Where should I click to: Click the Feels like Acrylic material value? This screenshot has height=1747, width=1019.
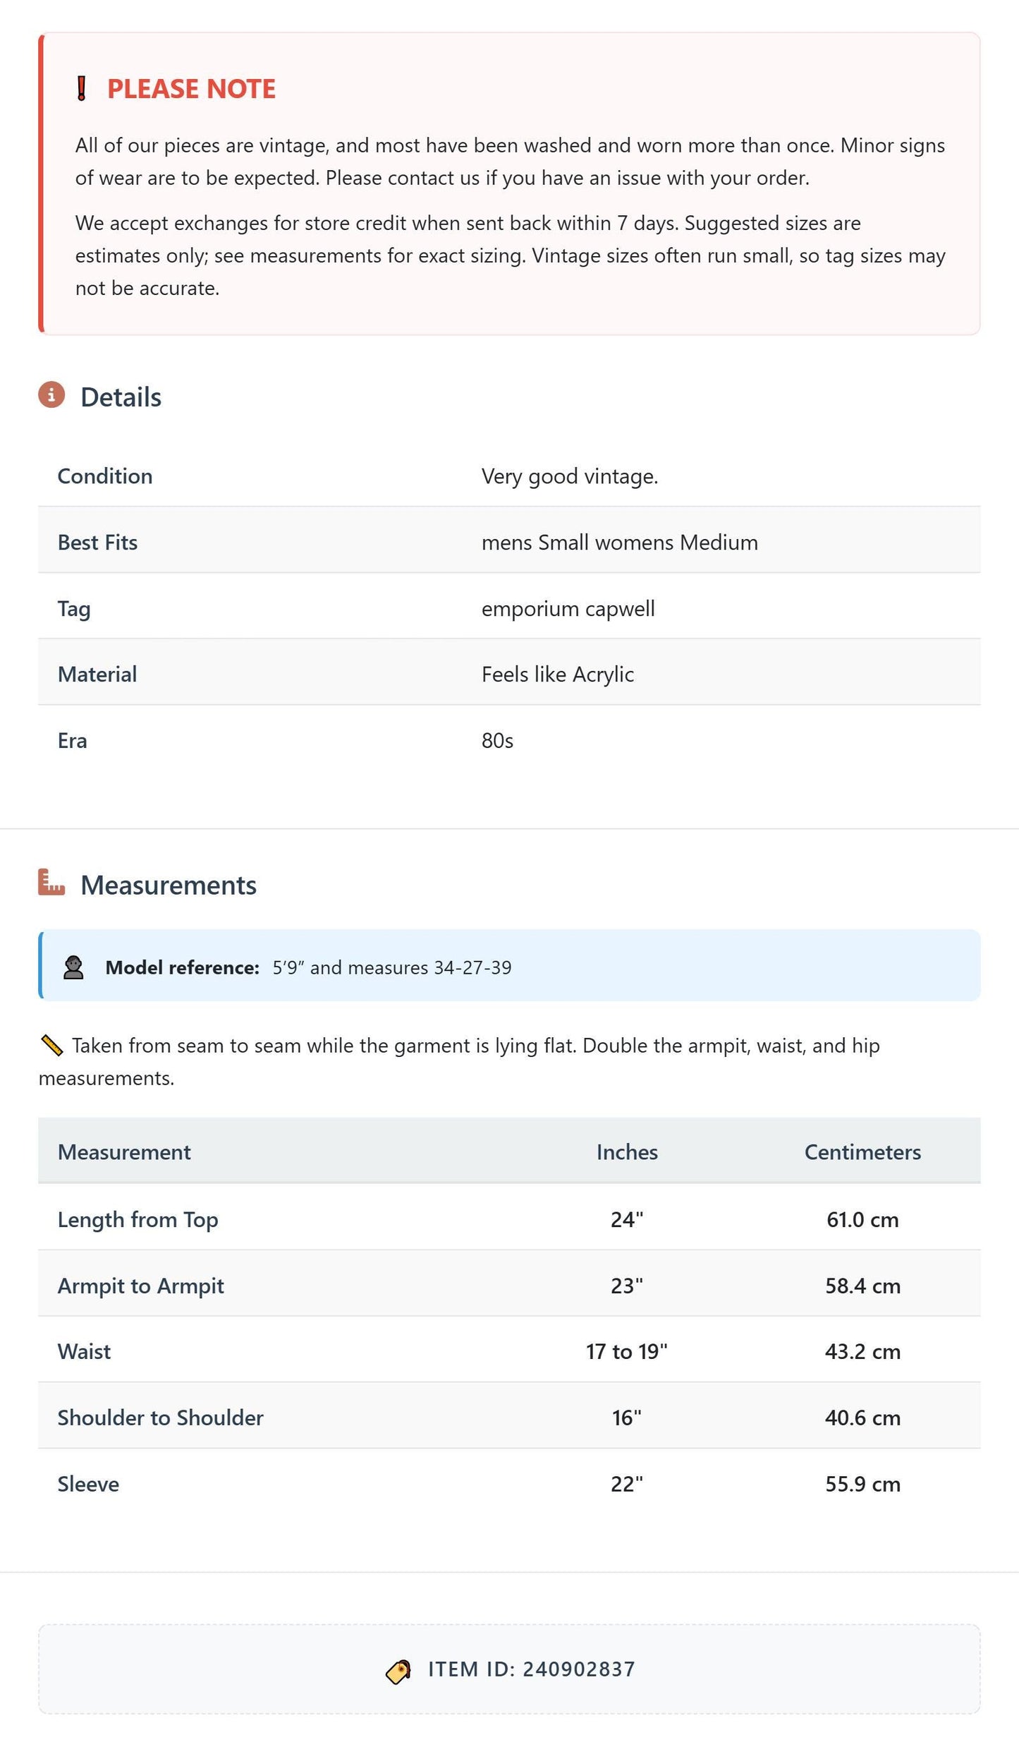(558, 675)
